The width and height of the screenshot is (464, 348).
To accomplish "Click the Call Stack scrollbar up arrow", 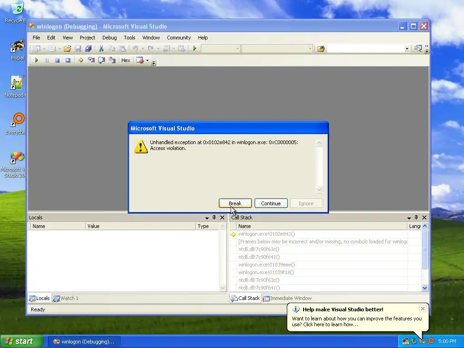I will point(425,226).
